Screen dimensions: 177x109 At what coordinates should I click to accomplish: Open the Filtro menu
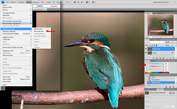43,2
